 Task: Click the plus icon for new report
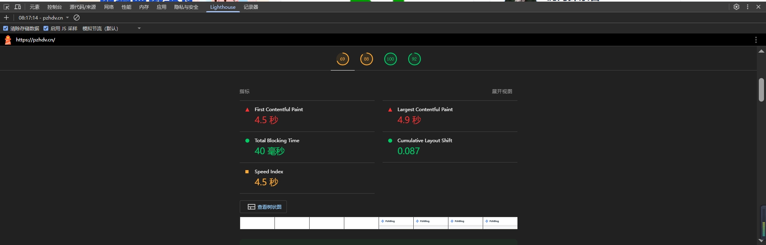click(6, 18)
